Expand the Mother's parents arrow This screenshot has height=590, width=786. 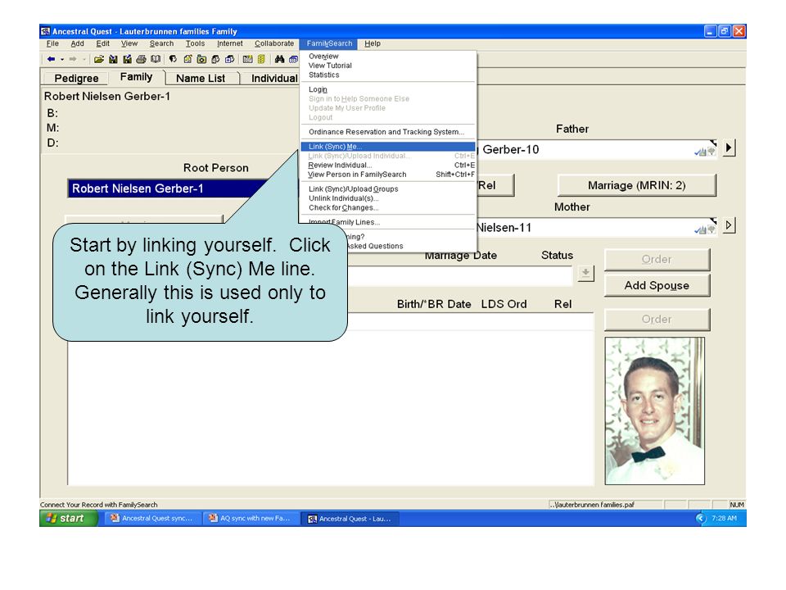(x=729, y=225)
